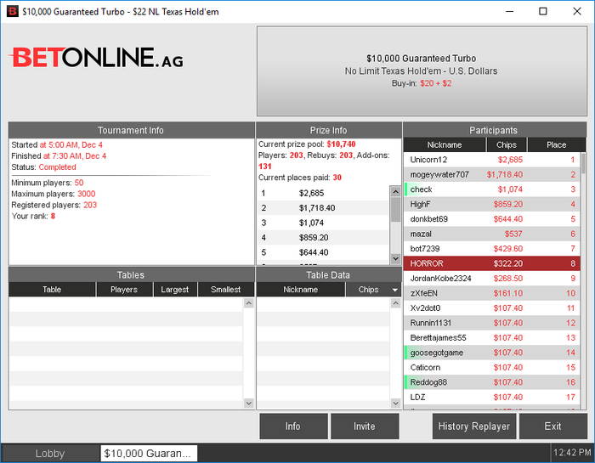Select participant donkbet69
This screenshot has height=463, width=595.
pos(492,219)
